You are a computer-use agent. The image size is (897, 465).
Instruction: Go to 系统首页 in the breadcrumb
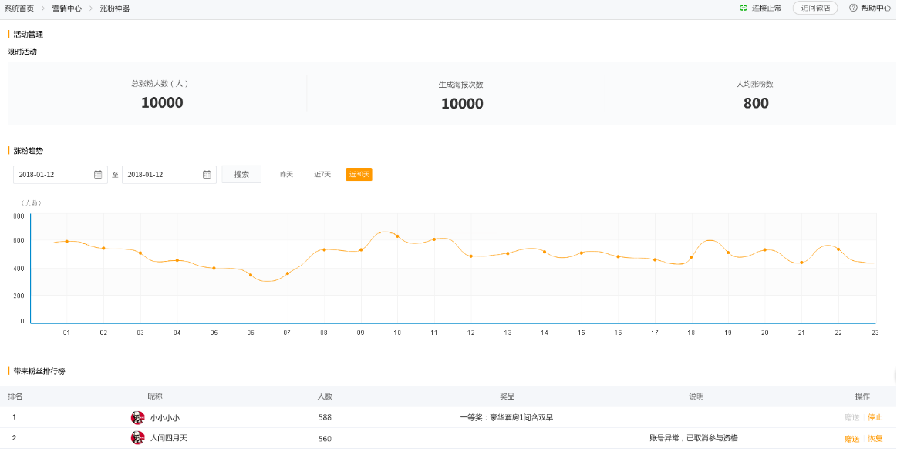pyautogui.click(x=19, y=8)
